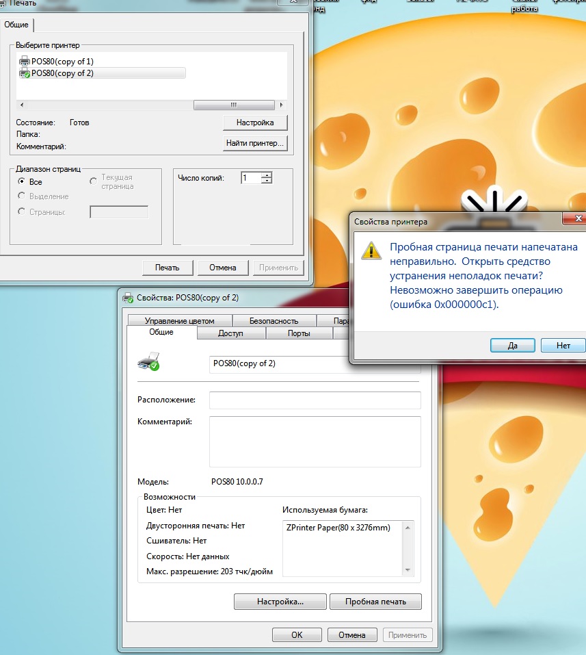Click the POS80(copy of 1) printer icon

coord(25,62)
